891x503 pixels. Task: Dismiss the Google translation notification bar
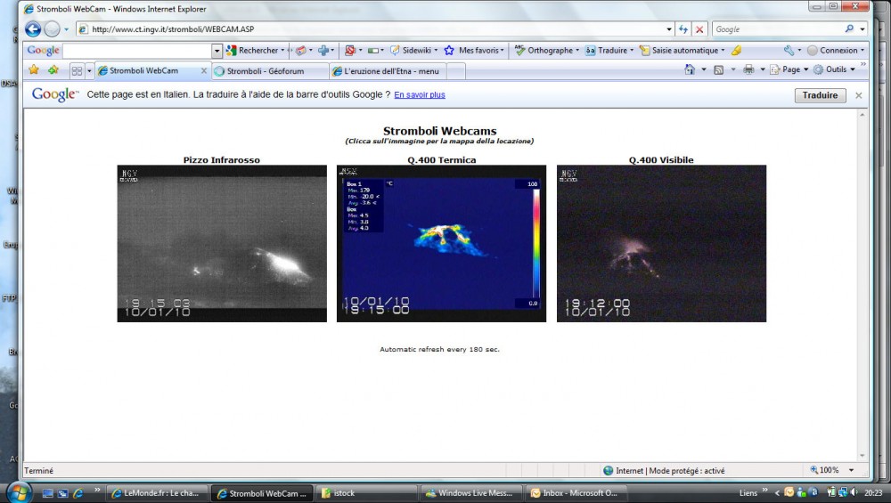click(859, 95)
